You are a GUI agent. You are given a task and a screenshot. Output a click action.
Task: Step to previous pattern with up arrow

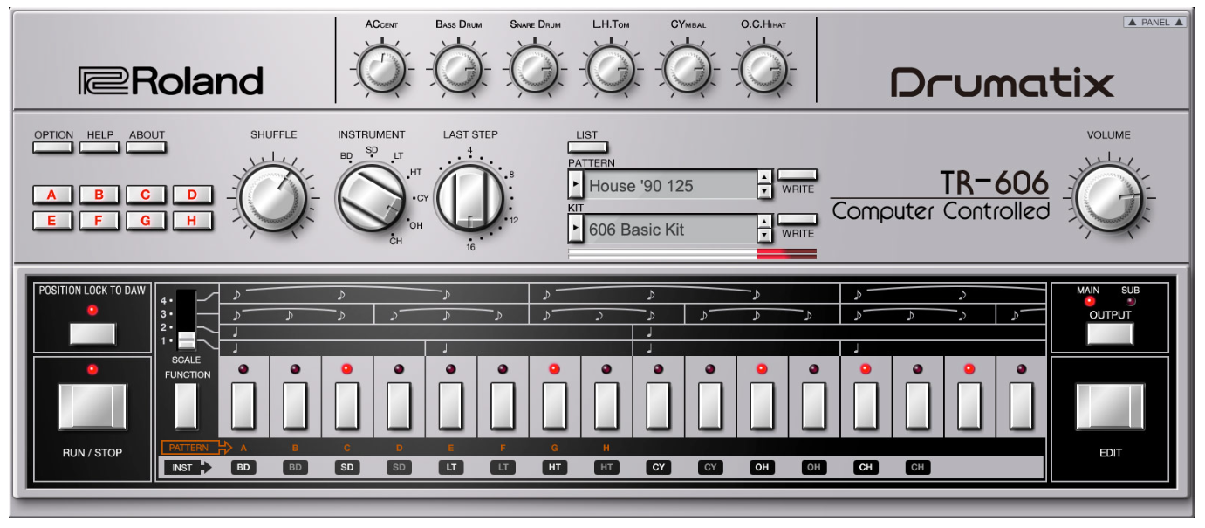pos(764,177)
